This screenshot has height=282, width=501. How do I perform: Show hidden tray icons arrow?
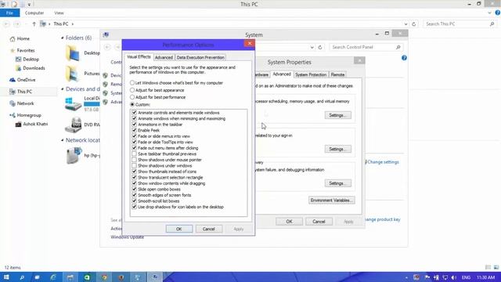click(x=406, y=277)
